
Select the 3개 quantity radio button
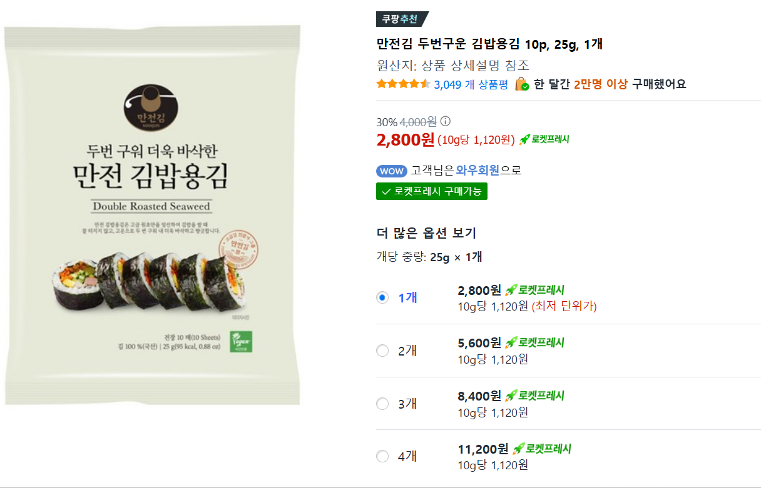[x=382, y=404]
